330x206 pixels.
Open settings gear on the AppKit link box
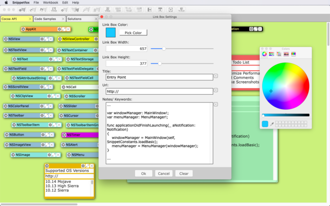tap(60, 29)
